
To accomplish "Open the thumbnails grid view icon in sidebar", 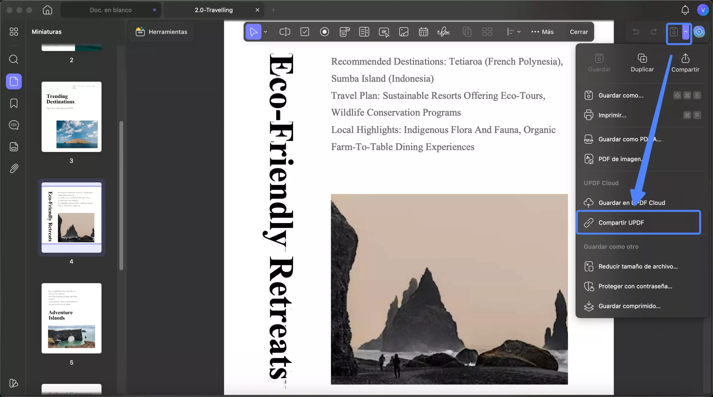I will [14, 31].
